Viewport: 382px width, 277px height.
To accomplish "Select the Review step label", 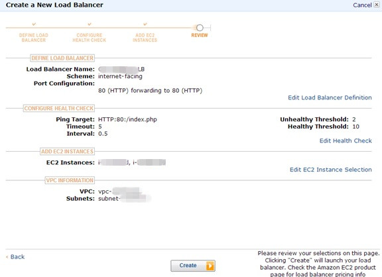I will click(x=200, y=35).
